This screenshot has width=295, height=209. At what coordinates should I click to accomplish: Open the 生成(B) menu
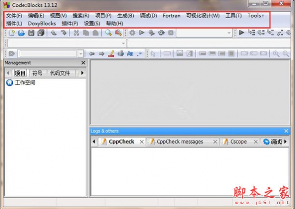(x=125, y=16)
